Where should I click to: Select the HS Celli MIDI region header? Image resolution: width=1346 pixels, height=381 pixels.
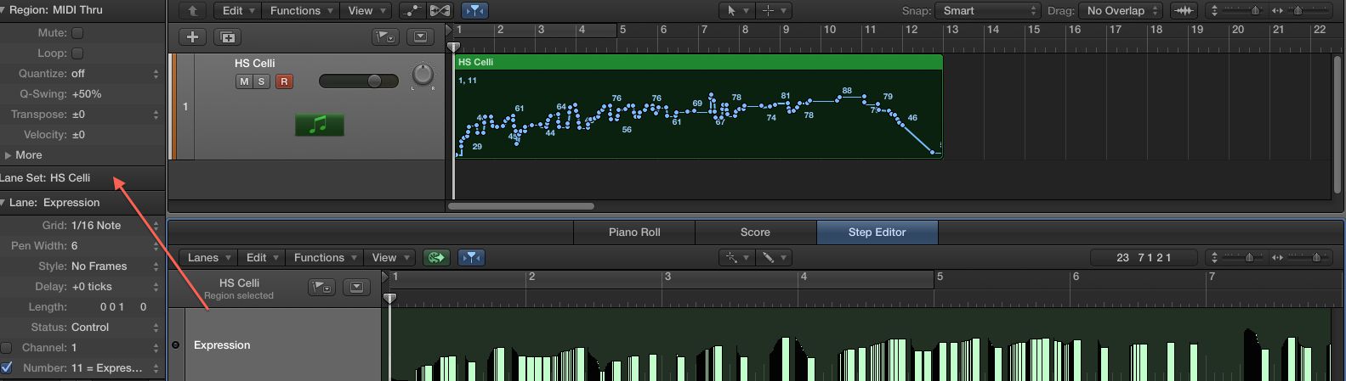coord(698,62)
